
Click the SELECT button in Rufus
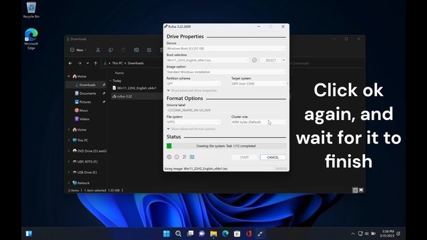(270, 60)
